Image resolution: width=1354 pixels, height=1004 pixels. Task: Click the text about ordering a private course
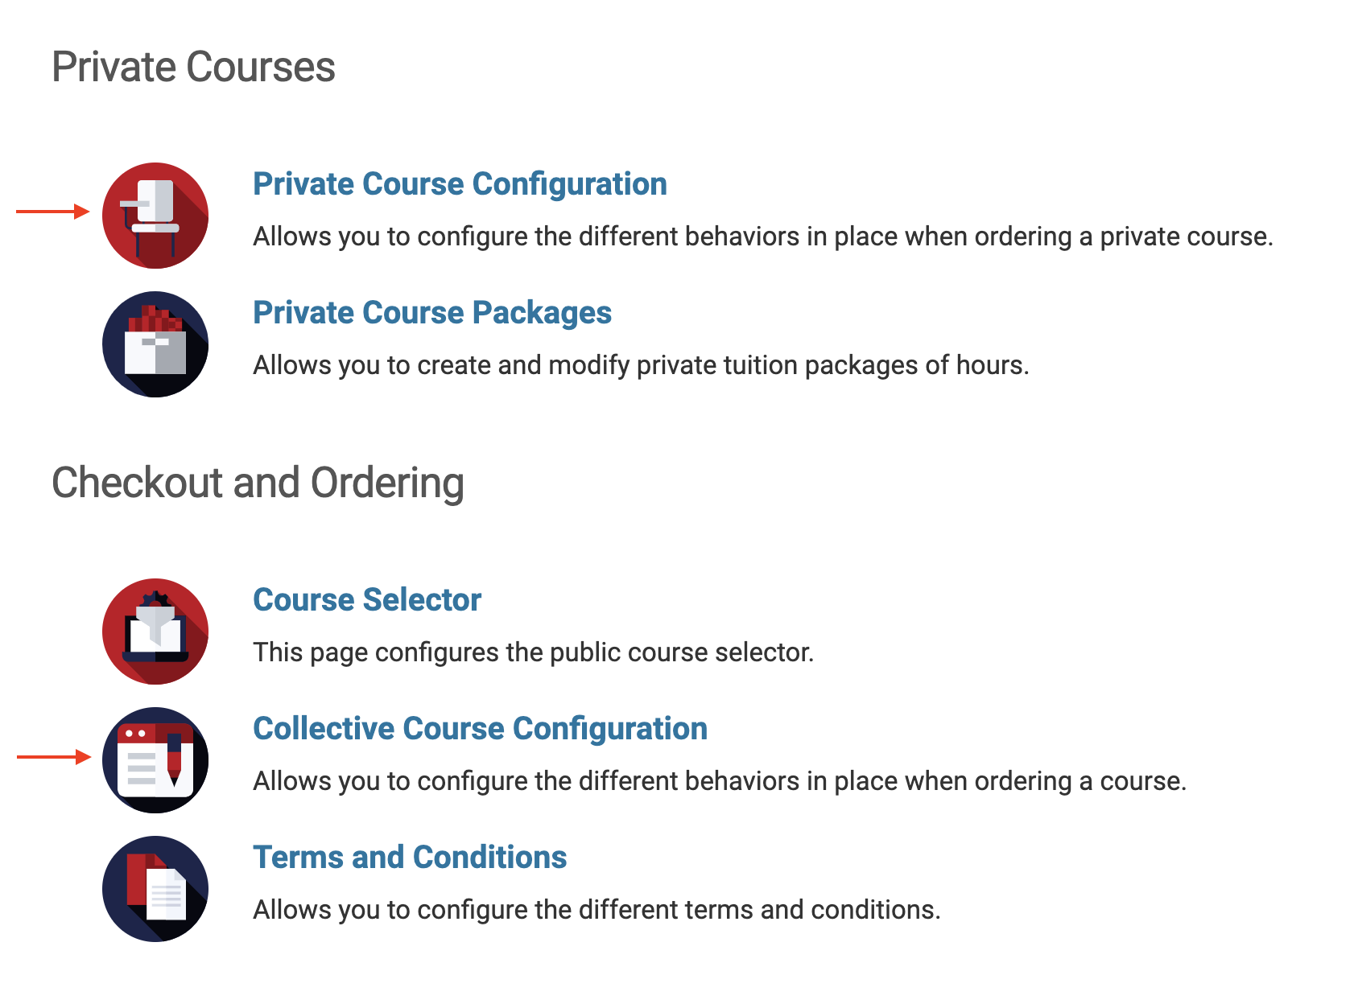(762, 237)
